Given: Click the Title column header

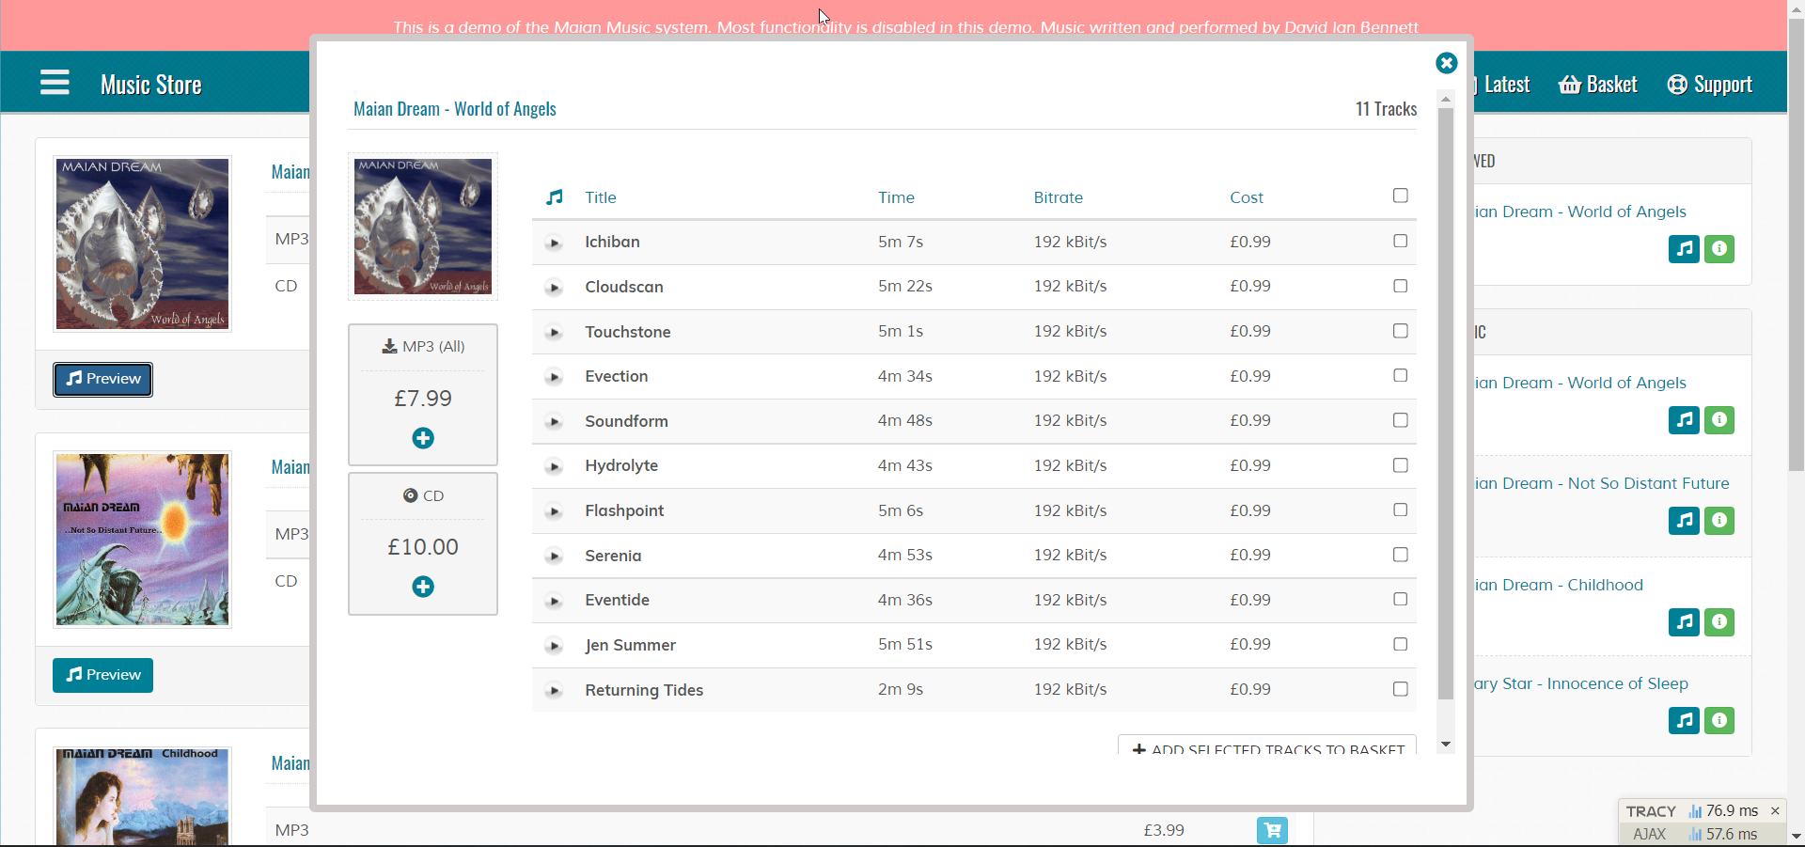Looking at the screenshot, I should point(601,197).
